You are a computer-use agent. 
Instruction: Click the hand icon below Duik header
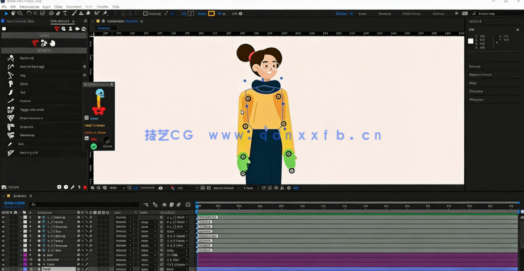pyautogui.click(x=52, y=43)
